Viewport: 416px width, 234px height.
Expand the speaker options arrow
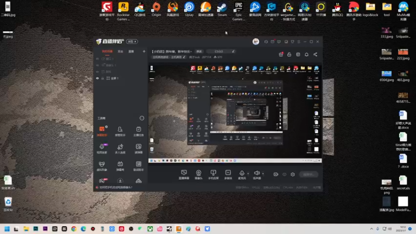tap(263, 174)
